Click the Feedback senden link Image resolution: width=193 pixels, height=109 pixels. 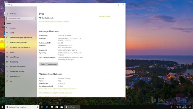tap(104, 16)
